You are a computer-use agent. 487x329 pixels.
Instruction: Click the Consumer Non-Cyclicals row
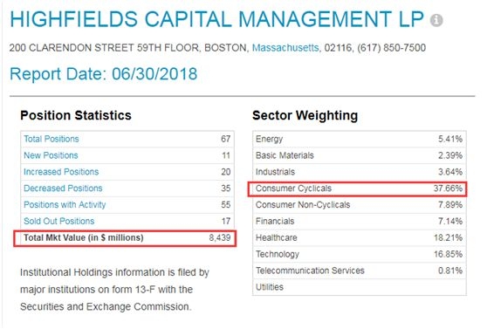pos(360,205)
